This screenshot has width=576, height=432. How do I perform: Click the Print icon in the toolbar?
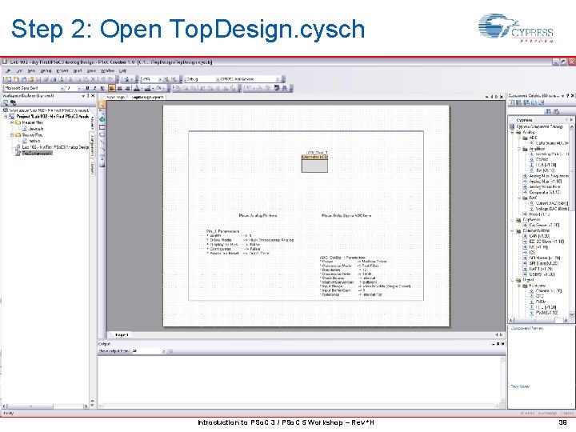coord(54,79)
